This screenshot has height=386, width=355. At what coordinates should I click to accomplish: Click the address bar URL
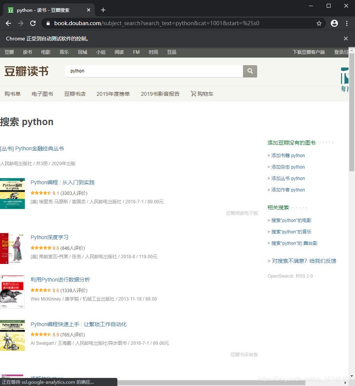157,23
